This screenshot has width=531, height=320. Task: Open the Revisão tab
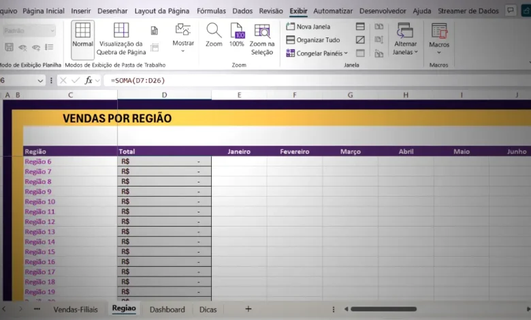[x=271, y=11]
